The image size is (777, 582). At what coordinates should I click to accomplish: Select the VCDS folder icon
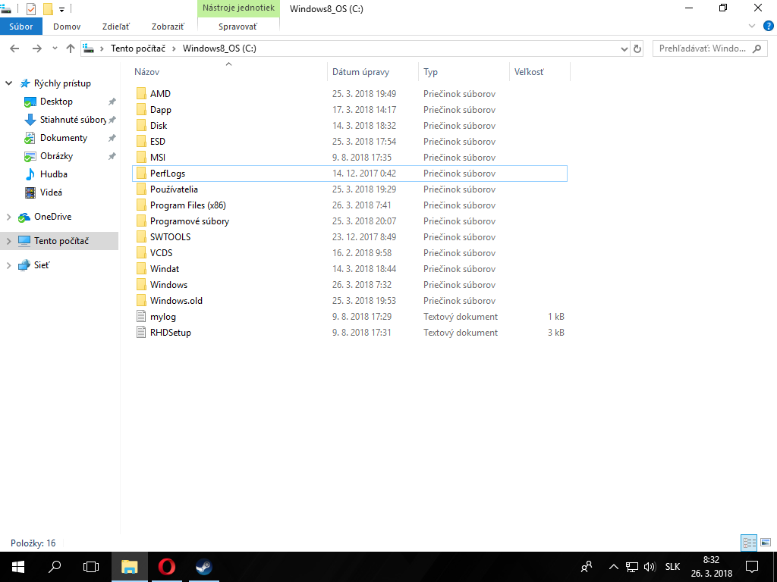pos(141,253)
